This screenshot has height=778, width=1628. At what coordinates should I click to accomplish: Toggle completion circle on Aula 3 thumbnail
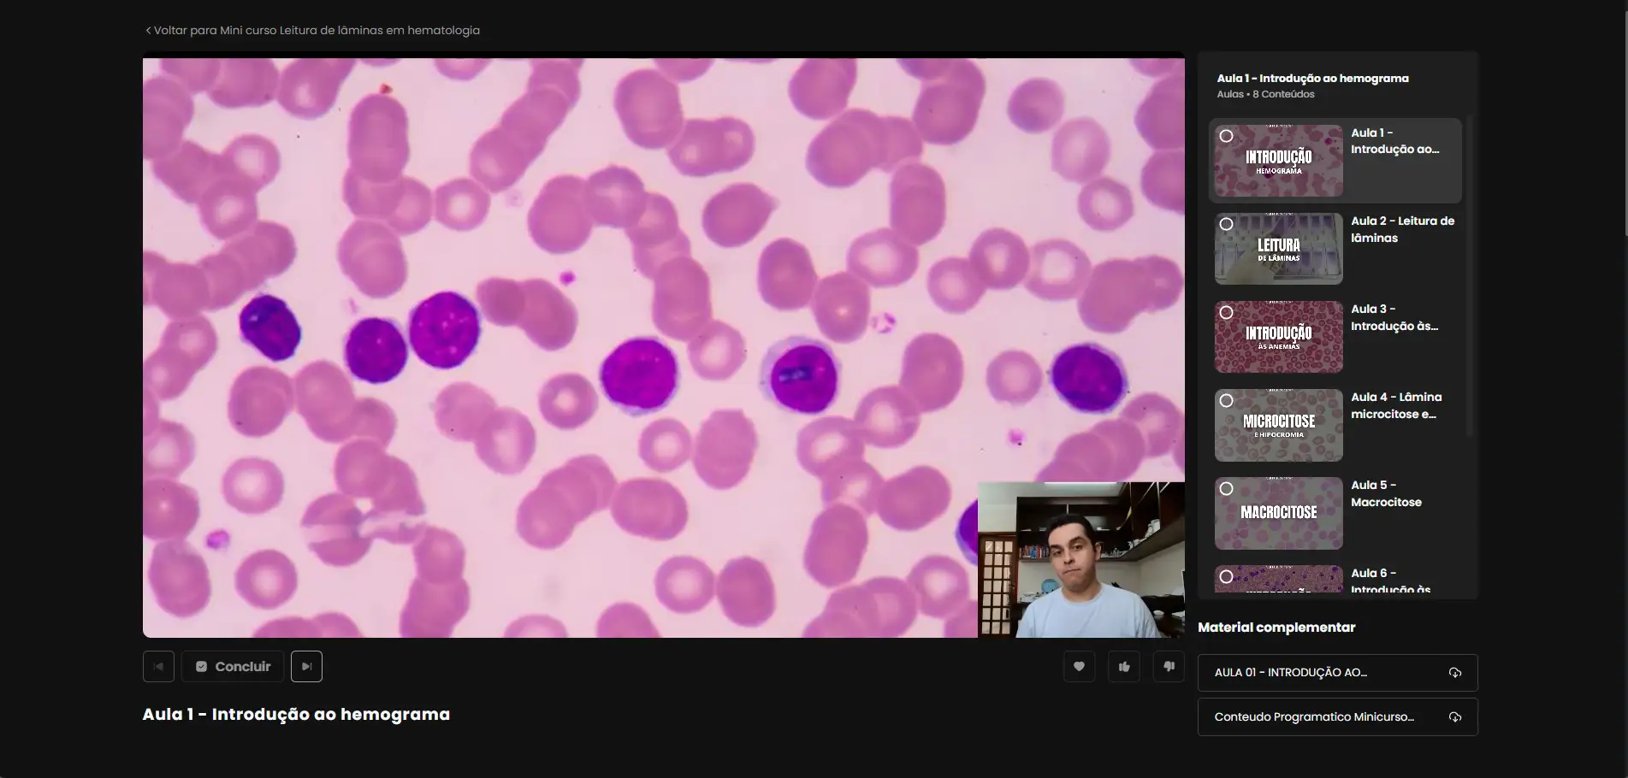coord(1226,312)
